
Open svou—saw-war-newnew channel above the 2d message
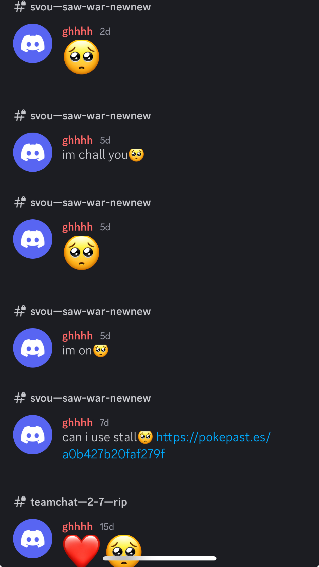91,7
